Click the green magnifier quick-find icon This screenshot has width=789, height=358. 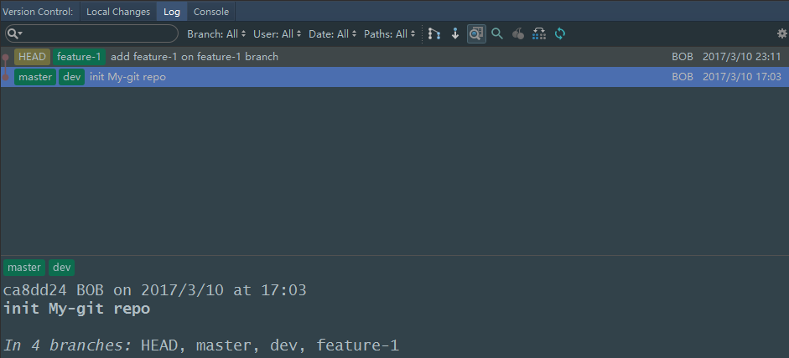[497, 33]
